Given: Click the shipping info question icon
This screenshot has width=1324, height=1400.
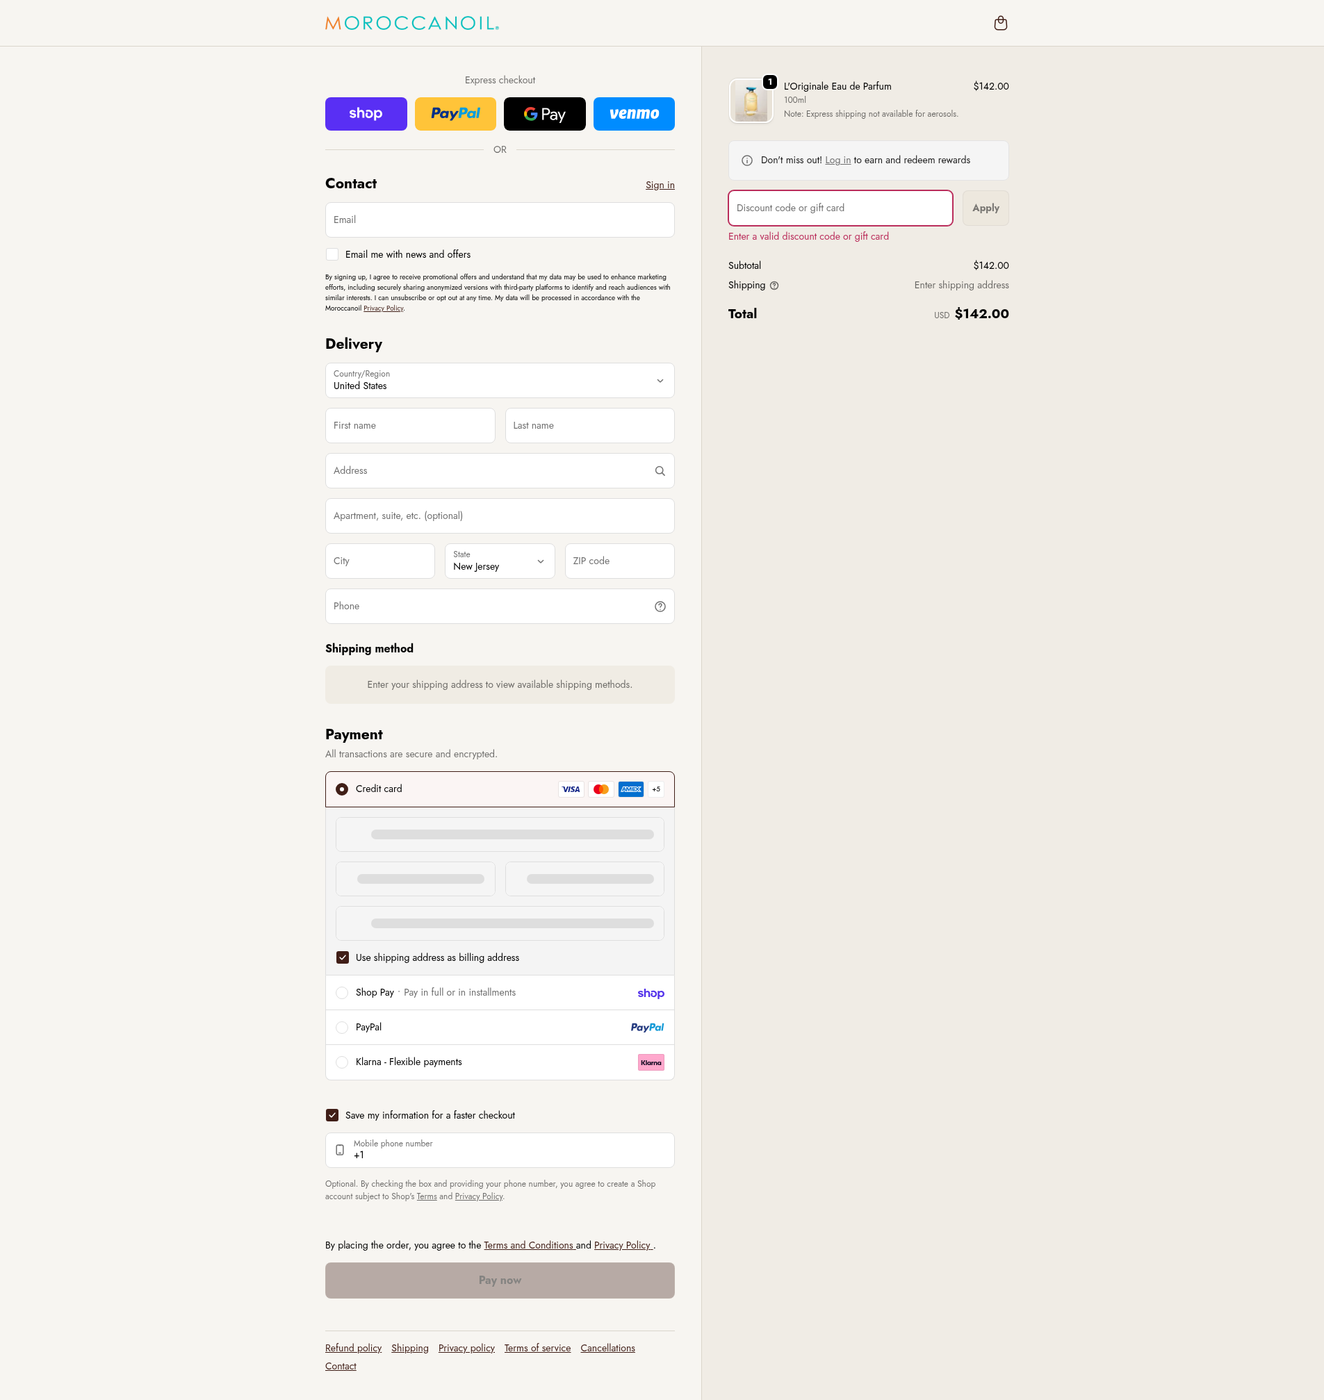Looking at the screenshot, I should click(774, 286).
